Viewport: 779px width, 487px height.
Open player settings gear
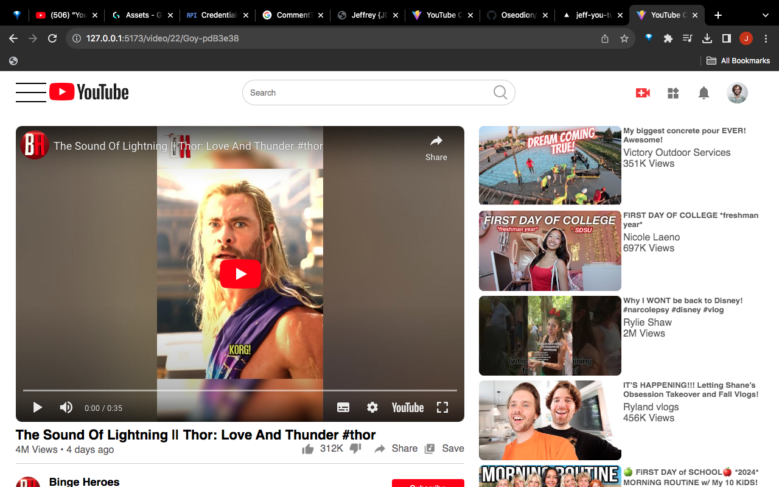coord(372,407)
